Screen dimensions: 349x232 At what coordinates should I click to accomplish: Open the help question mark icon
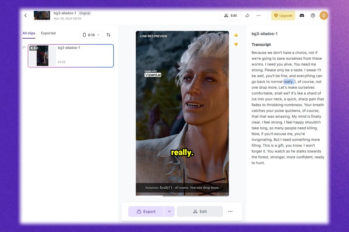pos(313,15)
